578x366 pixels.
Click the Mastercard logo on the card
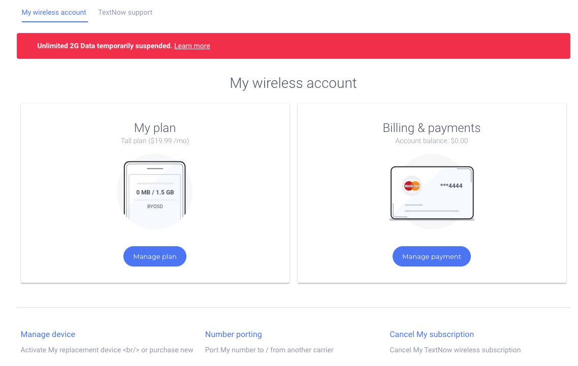tap(412, 186)
